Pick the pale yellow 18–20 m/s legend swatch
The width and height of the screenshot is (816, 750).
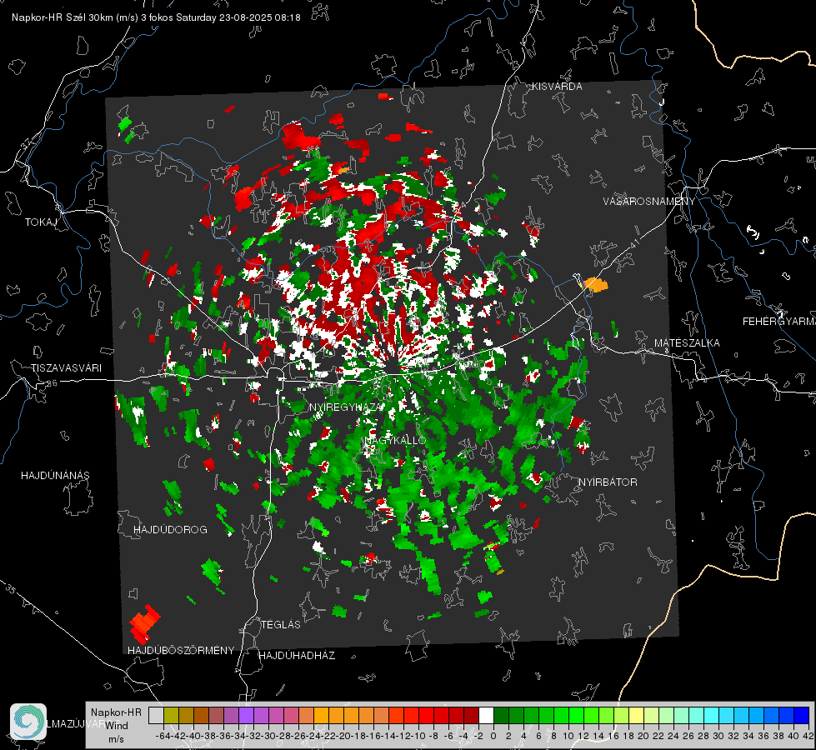pos(636,715)
